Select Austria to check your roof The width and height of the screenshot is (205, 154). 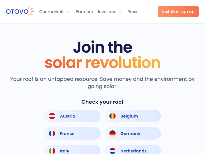(72, 116)
